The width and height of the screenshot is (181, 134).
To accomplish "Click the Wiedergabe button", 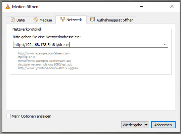I will click(132, 125).
